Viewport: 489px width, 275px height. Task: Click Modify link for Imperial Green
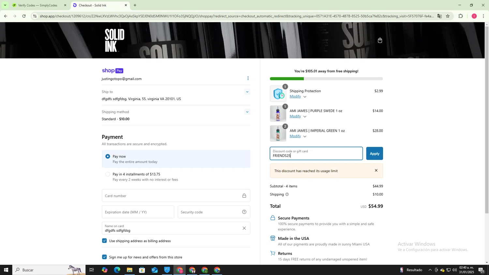(x=295, y=136)
